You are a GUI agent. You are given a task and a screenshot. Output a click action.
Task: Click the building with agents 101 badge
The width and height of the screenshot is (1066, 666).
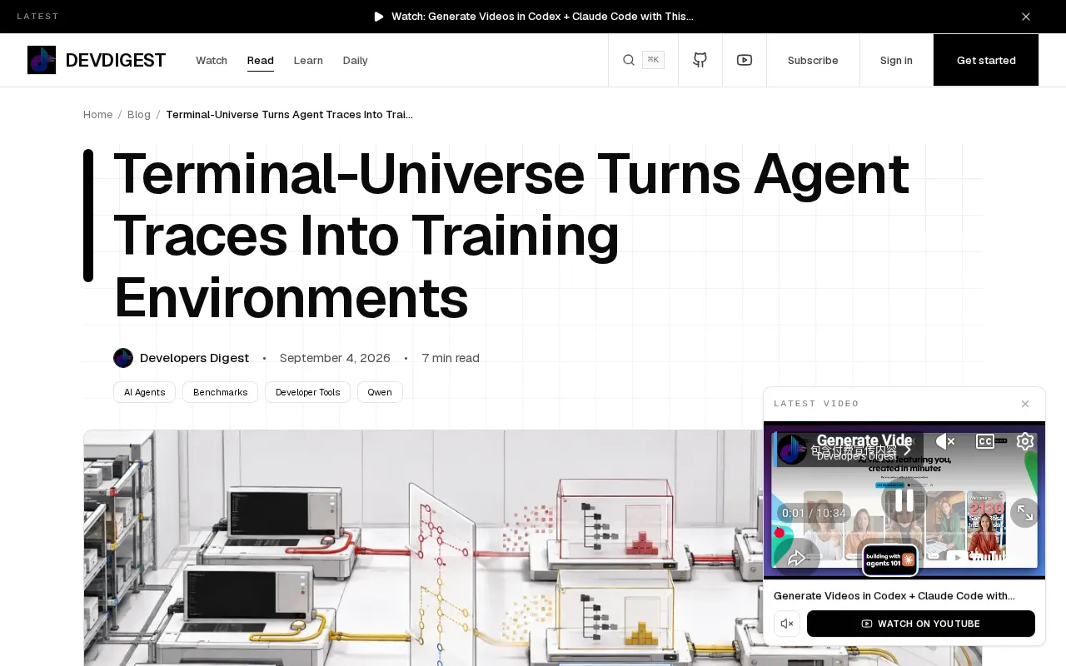(x=890, y=560)
